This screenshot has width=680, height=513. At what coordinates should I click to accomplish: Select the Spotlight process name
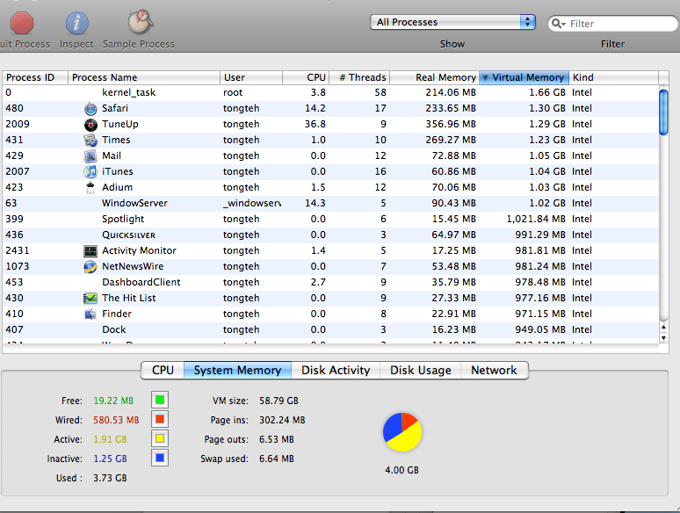click(x=123, y=220)
